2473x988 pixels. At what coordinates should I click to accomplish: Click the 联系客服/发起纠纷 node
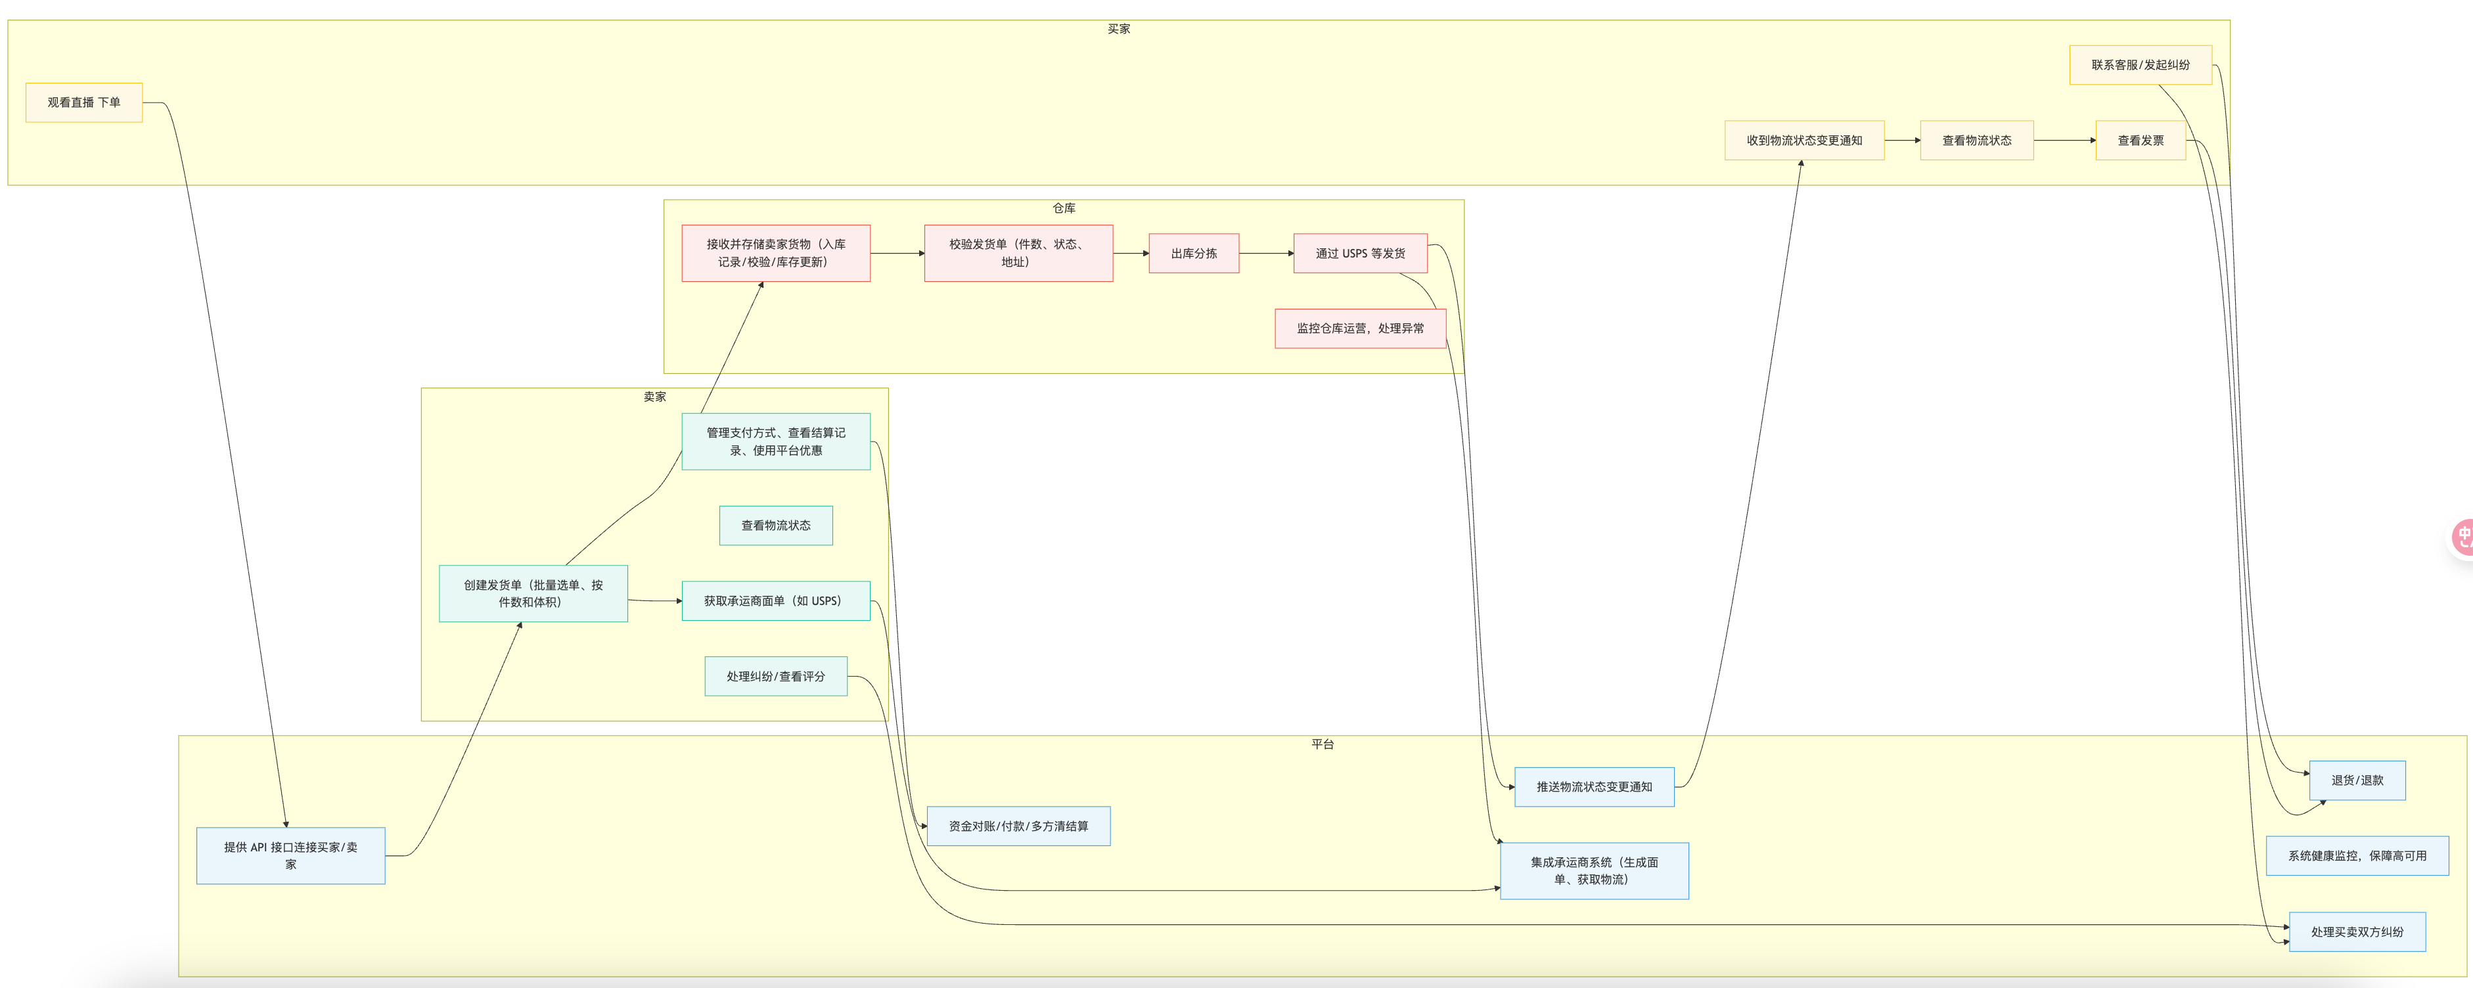pos(2141,65)
